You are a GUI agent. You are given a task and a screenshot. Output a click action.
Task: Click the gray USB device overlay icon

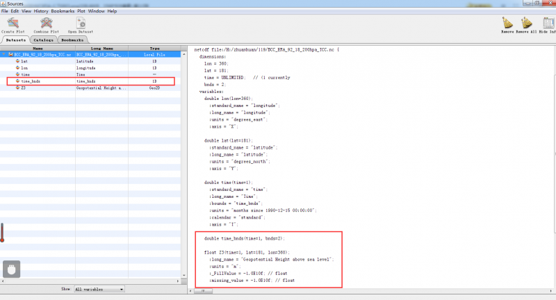point(10,268)
